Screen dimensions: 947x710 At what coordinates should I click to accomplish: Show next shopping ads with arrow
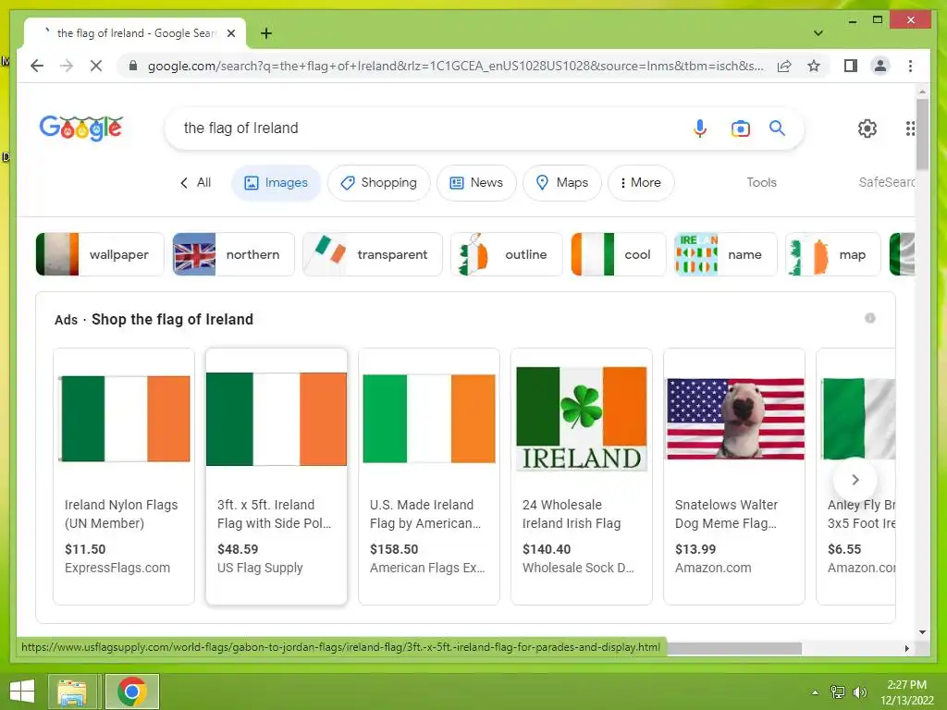855,480
